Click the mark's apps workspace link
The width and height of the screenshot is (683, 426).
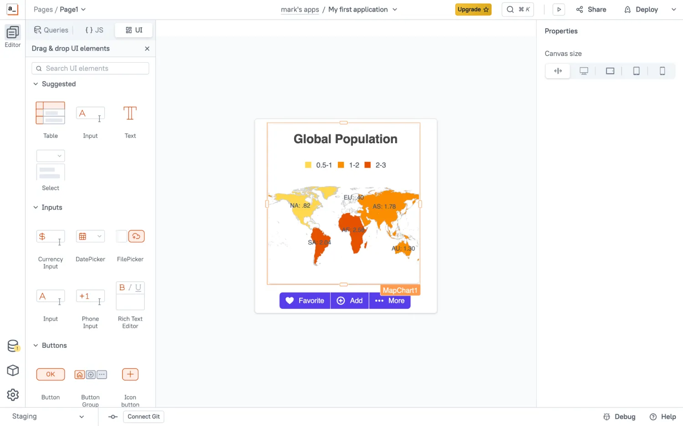pyautogui.click(x=300, y=10)
